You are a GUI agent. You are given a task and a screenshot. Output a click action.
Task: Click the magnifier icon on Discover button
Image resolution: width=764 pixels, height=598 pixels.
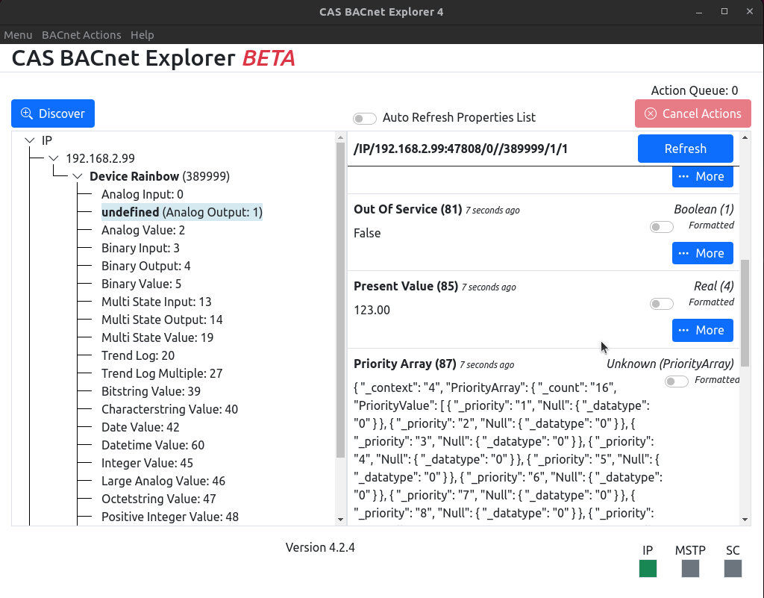[27, 113]
